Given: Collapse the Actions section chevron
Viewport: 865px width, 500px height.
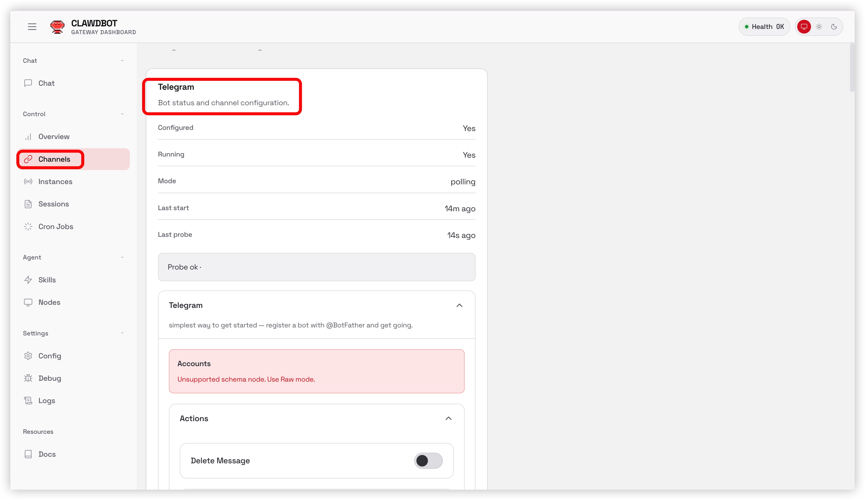Looking at the screenshot, I should (448, 419).
